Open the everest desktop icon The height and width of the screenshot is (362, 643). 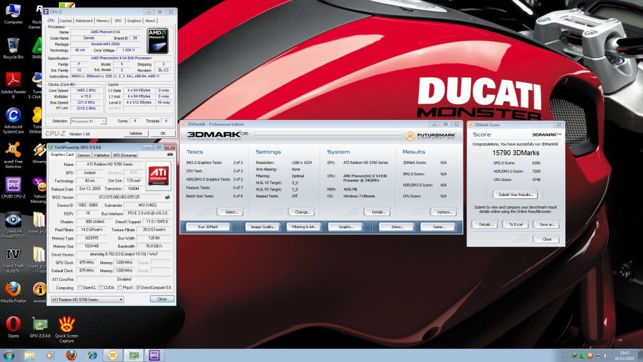click(40, 292)
